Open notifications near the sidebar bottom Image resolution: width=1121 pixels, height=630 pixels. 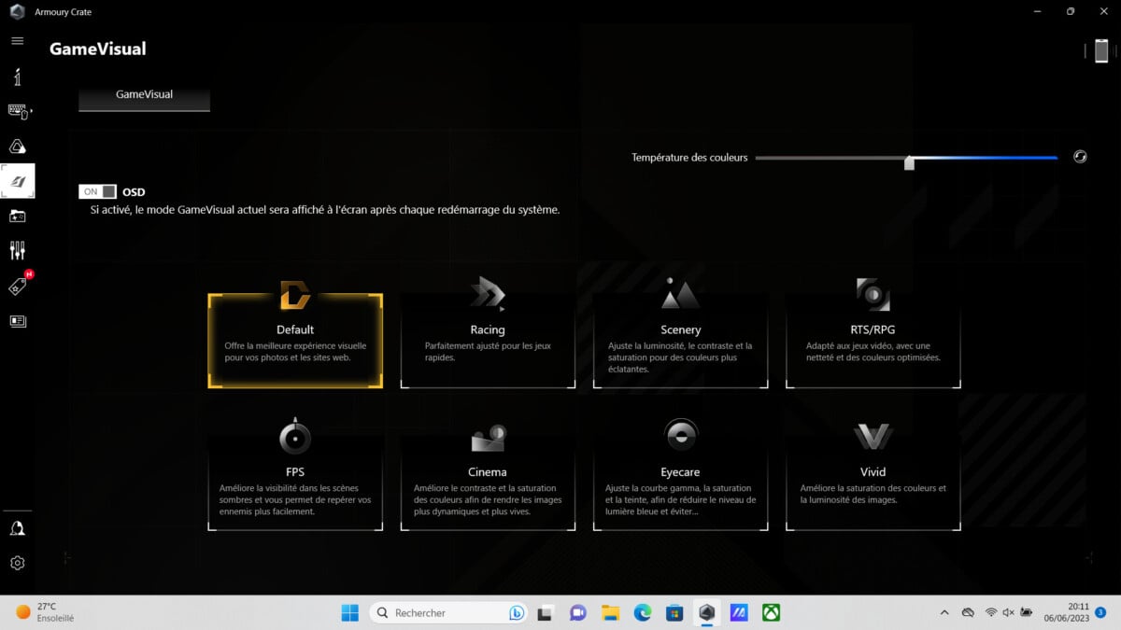click(17, 528)
